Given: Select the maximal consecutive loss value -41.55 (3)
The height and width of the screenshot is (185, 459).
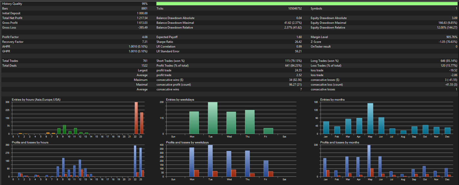Looking at the screenshot, I should click(x=451, y=85).
